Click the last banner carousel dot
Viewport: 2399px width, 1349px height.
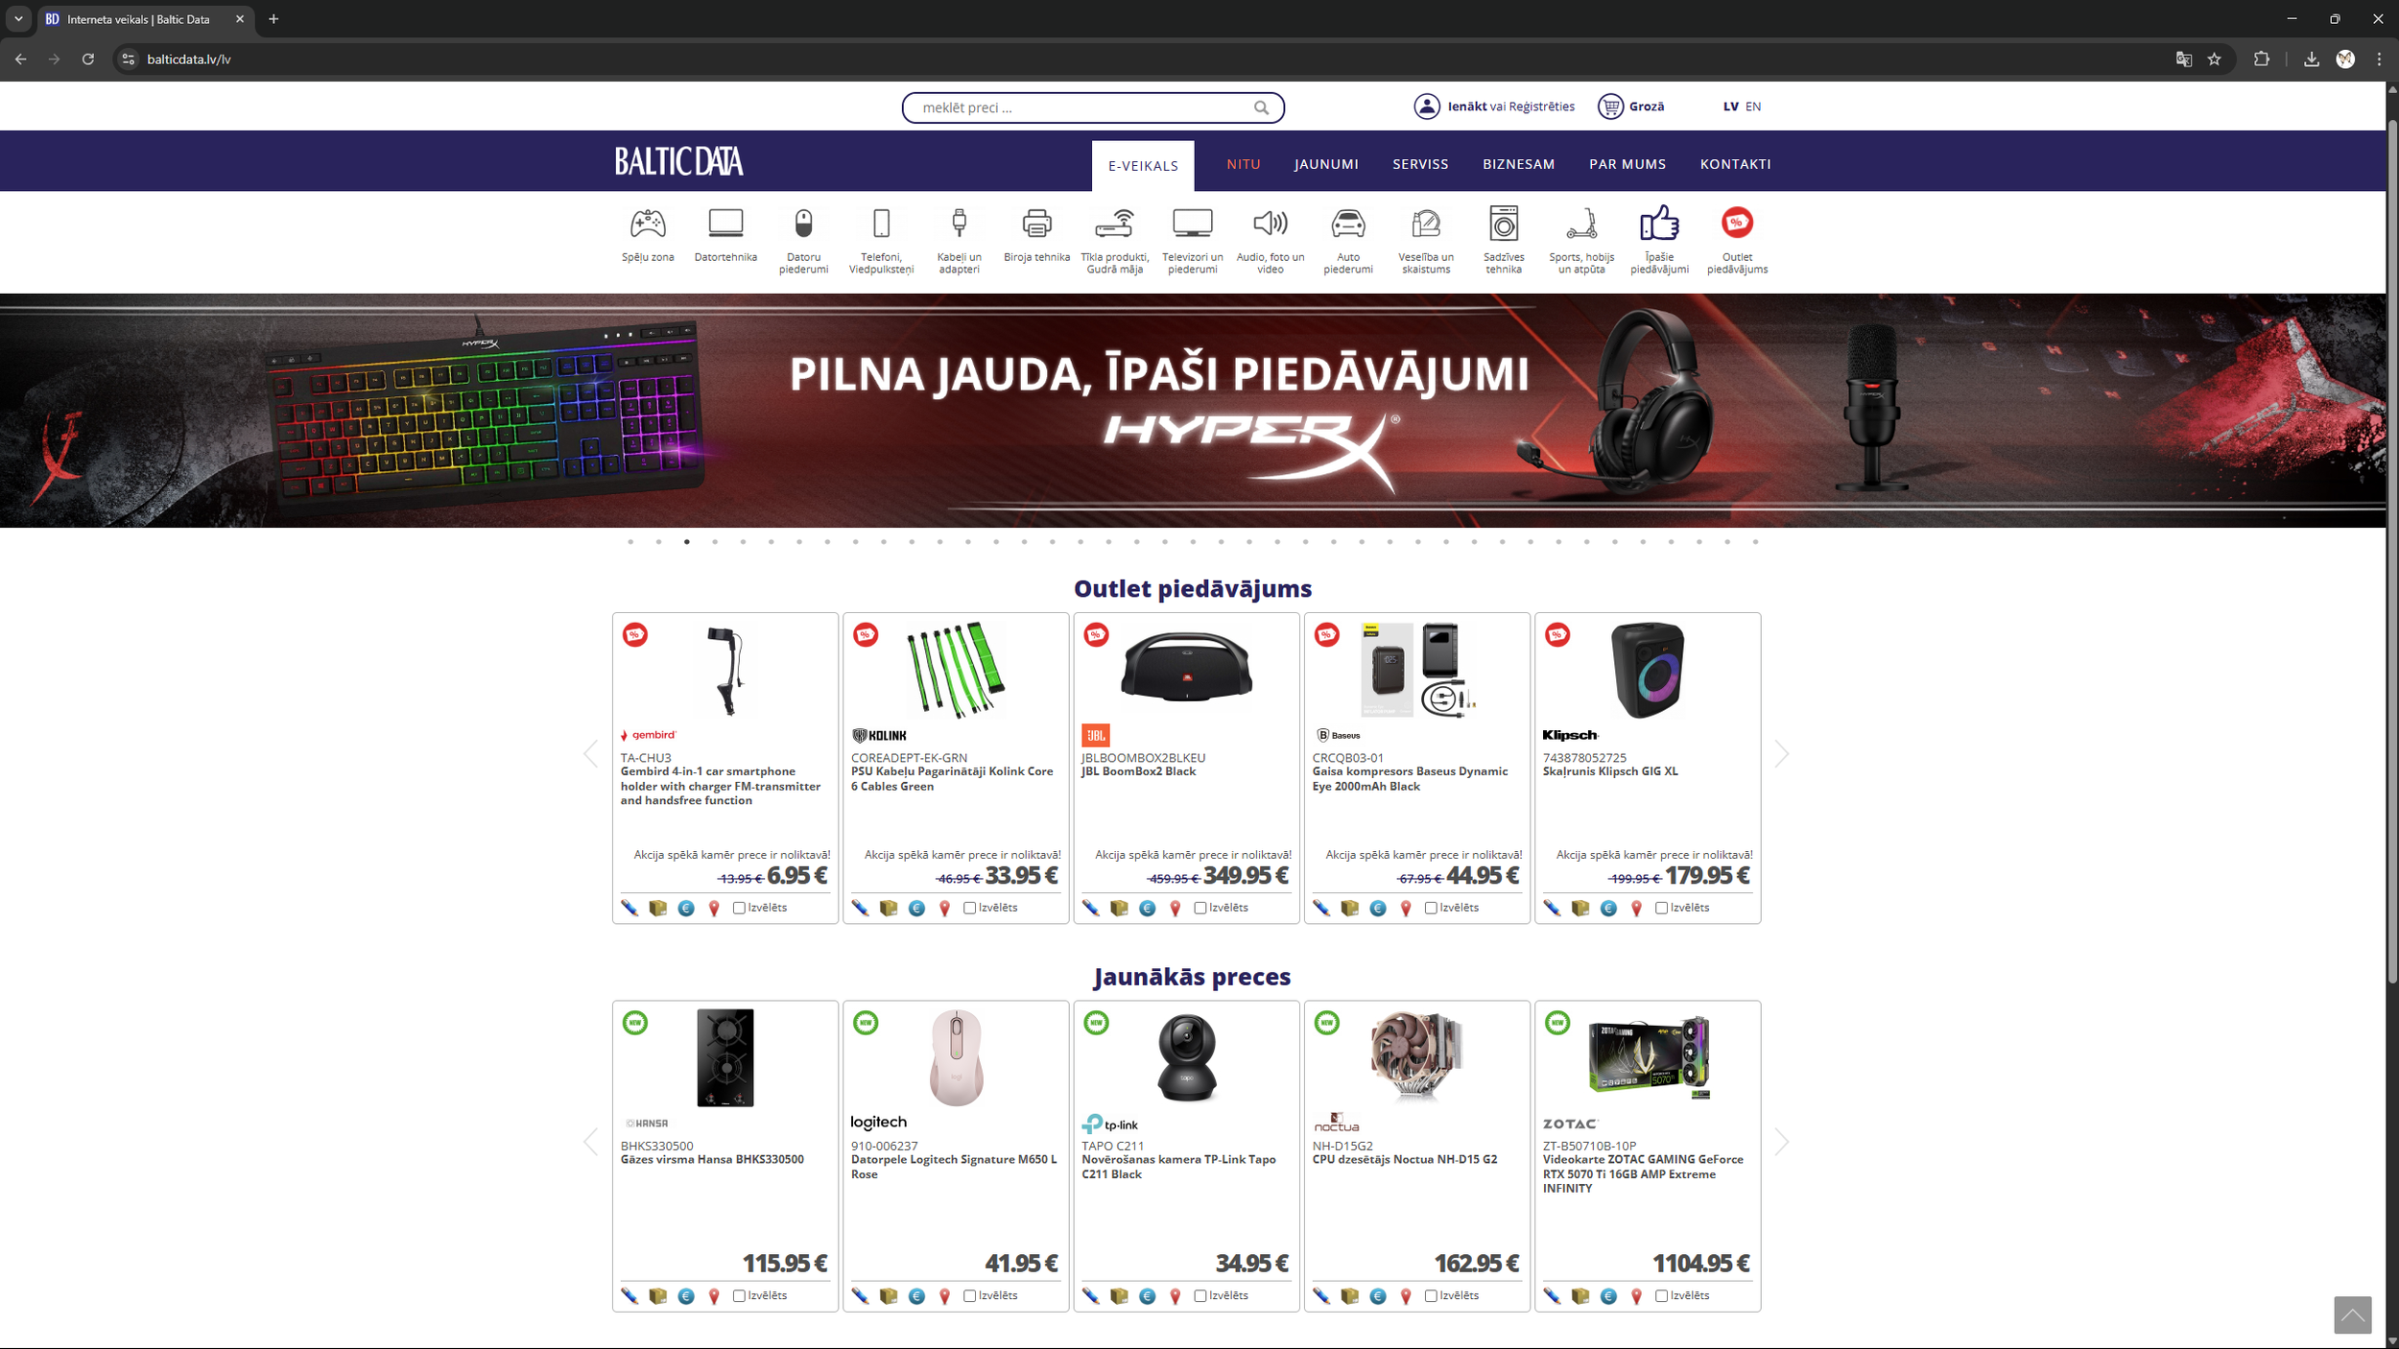coord(1755,542)
